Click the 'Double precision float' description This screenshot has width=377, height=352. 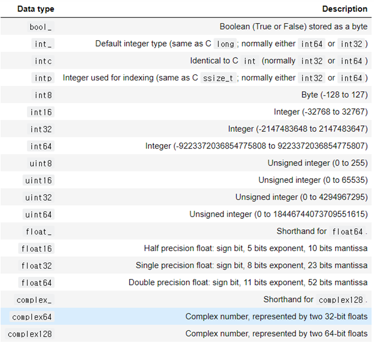coord(248,283)
